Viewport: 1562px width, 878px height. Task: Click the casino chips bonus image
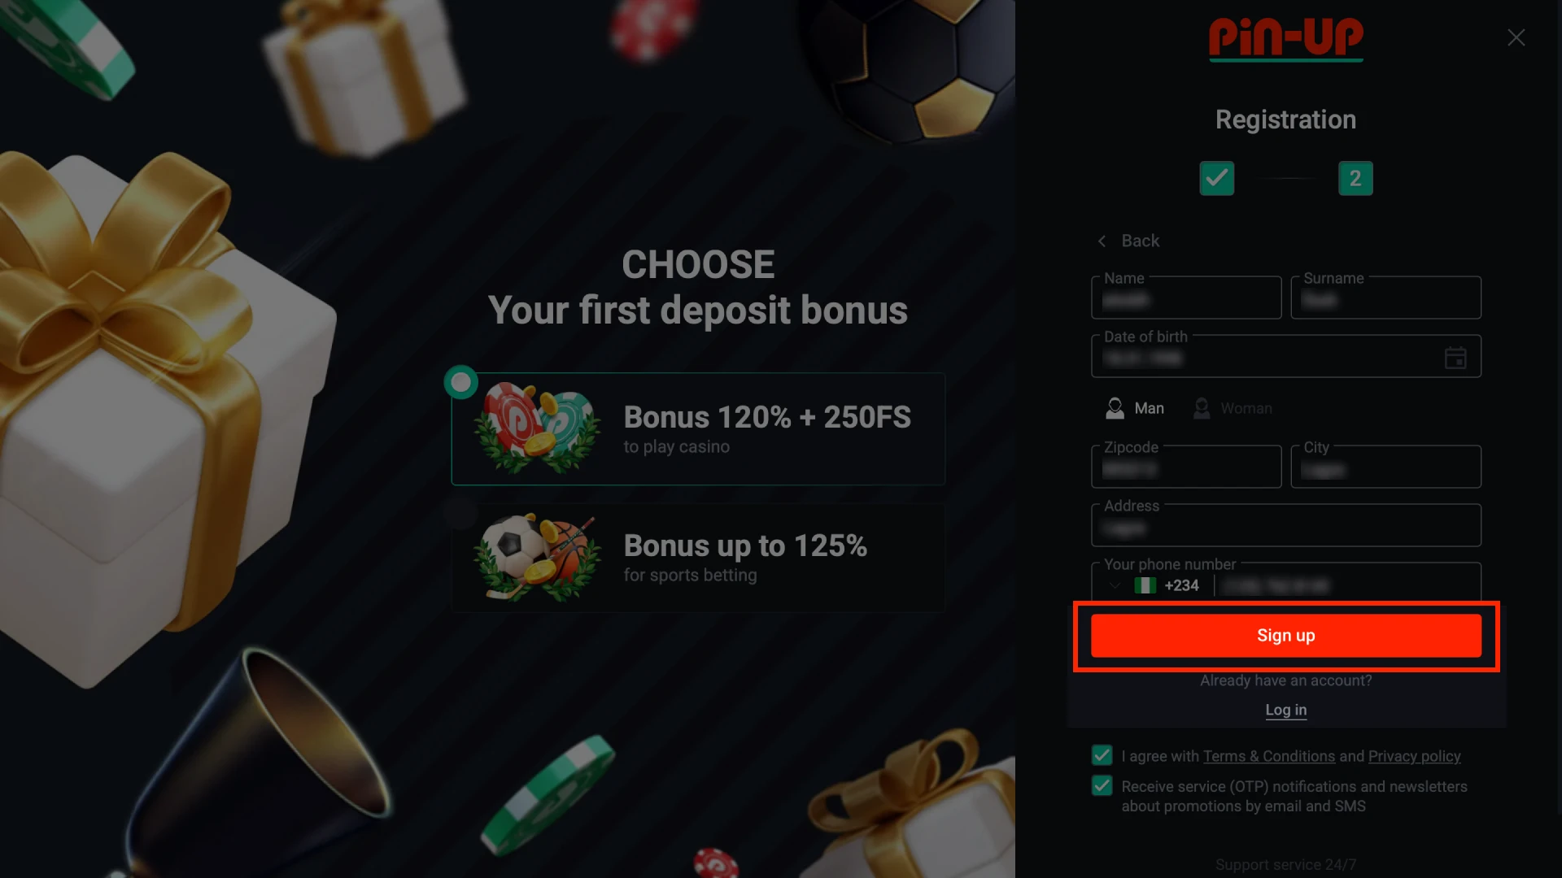538,428
